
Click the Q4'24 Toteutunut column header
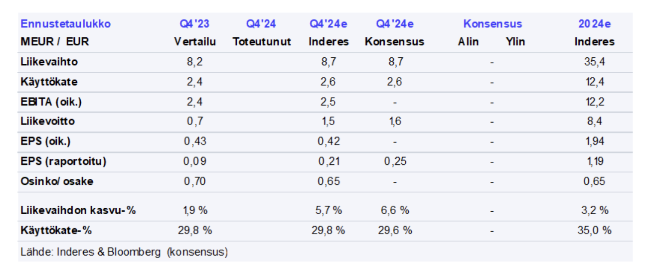pyautogui.click(x=261, y=33)
